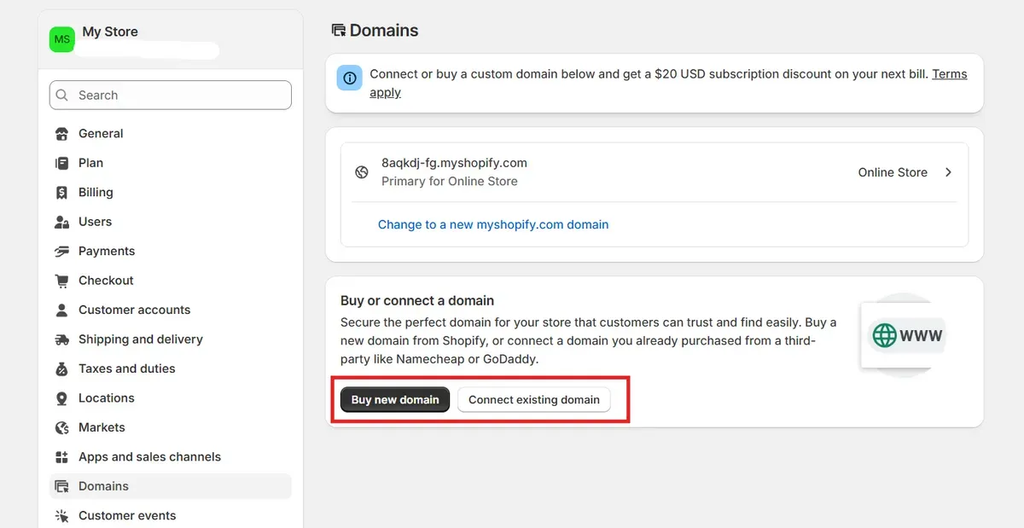The width and height of the screenshot is (1024, 528).
Task: Open Customer events settings
Action: point(127,515)
